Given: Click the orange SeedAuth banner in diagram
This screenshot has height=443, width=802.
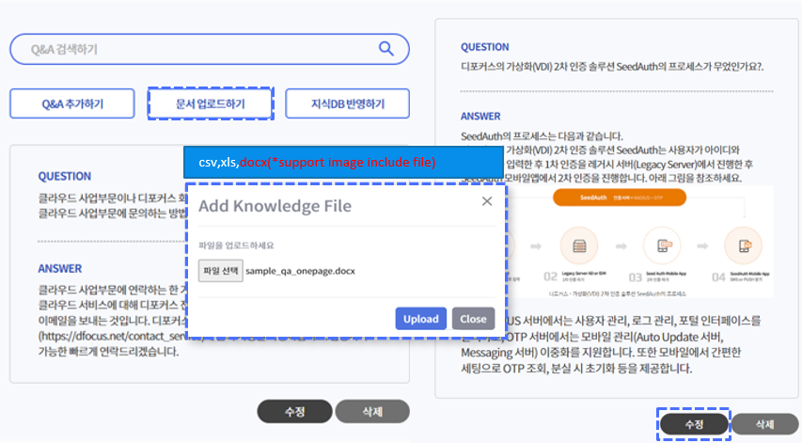Looking at the screenshot, I should [x=620, y=198].
